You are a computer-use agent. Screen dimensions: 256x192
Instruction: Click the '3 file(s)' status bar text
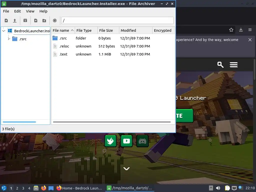pyautogui.click(x=8, y=129)
